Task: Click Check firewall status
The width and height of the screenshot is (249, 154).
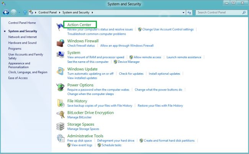Action: pos(81,46)
